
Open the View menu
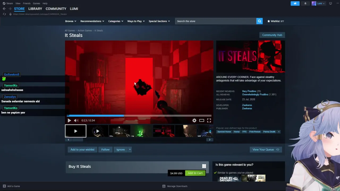click(x=18, y=3)
